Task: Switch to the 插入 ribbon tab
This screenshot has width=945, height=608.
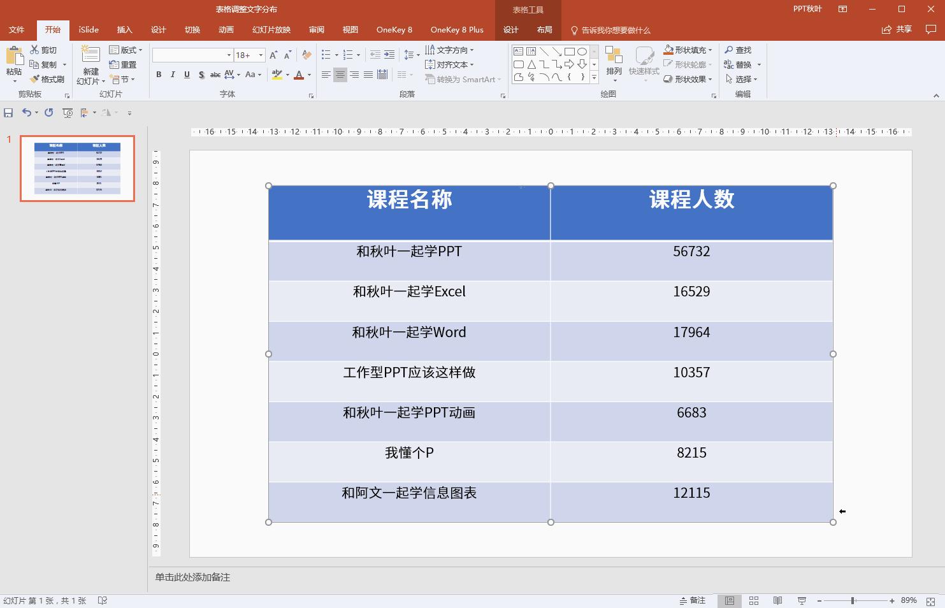Action: pyautogui.click(x=124, y=29)
